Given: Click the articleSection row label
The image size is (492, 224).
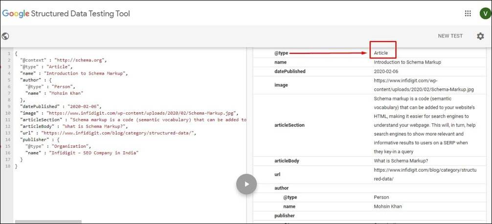Looking at the screenshot, I should click(290, 125).
